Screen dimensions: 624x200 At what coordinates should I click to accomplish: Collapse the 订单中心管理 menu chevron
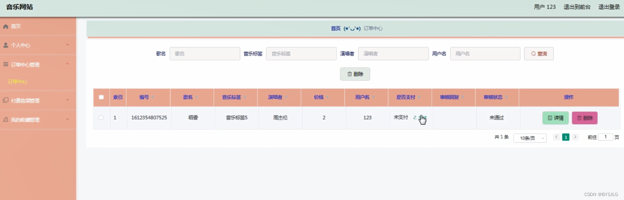[68, 64]
